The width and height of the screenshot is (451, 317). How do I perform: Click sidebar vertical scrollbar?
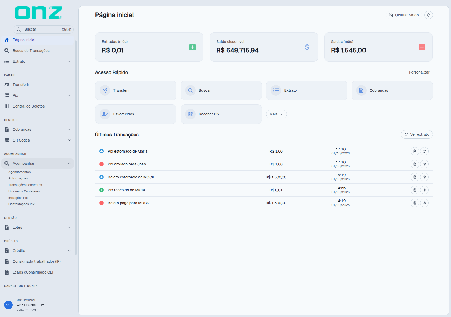click(76, 148)
